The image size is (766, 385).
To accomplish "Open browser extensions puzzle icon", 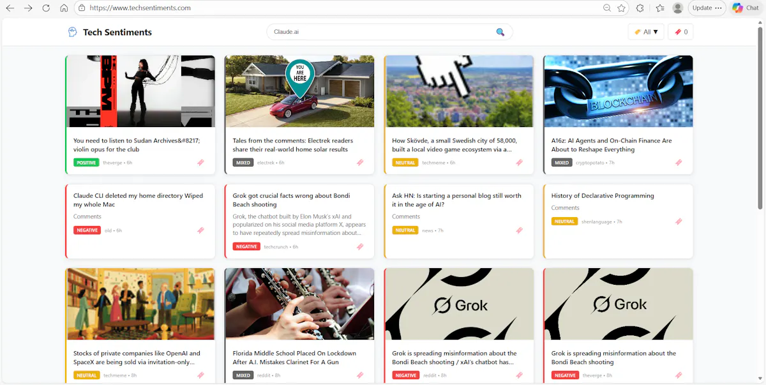I will 640,8.
